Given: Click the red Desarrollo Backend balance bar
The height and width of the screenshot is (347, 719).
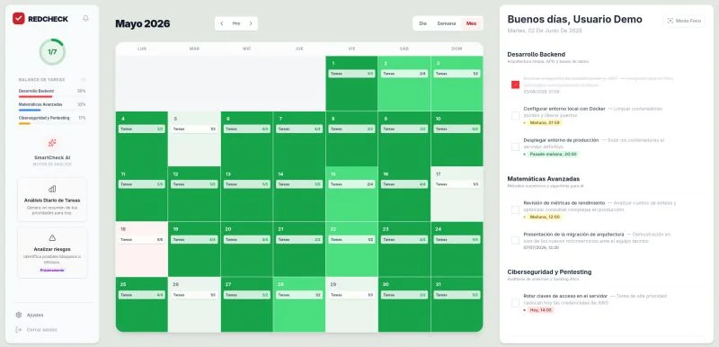Looking at the screenshot, I should (35, 97).
